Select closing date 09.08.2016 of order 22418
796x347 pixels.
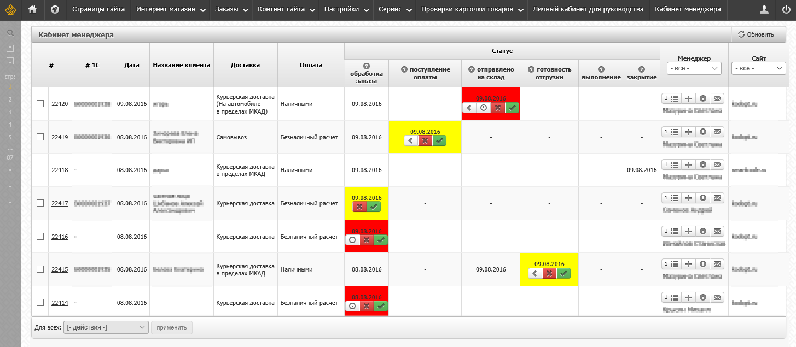(x=642, y=170)
